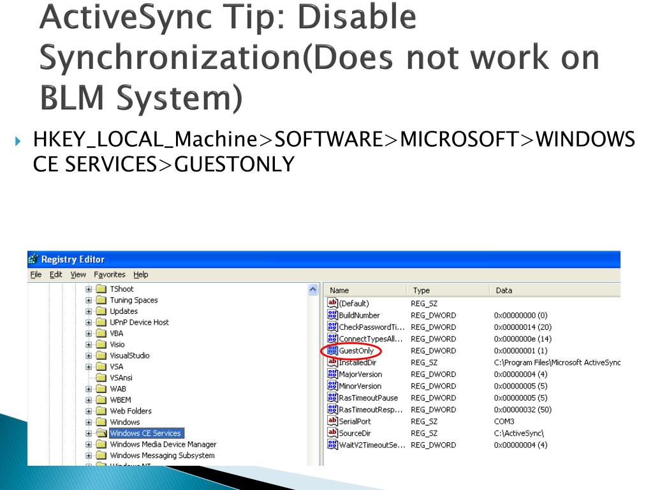653x490 pixels.
Task: Click the 0x0000000e (14) data value
Action: coord(523,339)
